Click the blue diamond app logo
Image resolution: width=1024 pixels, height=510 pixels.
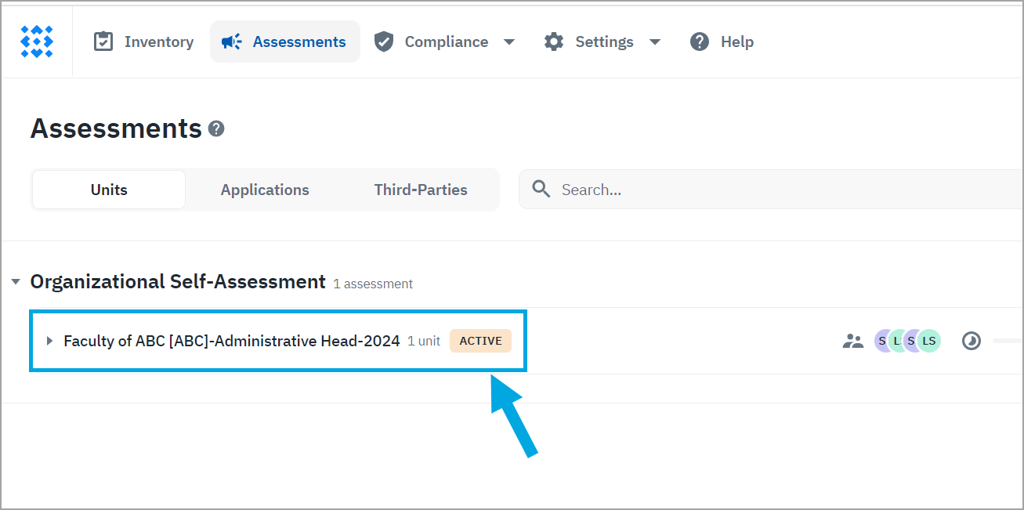[36, 42]
